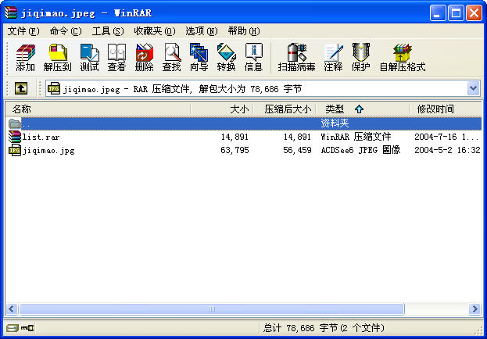Start 扫描病毒 (Virus Scan) tool
The image size is (487, 339).
pos(296,58)
